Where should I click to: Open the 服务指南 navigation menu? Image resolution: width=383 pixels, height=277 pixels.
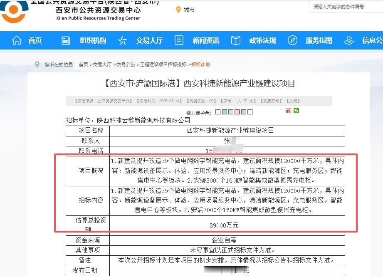point(319,40)
